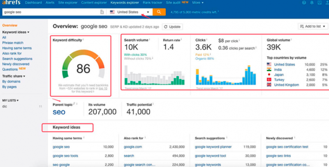329x167 pixels.
Task: Open the Alerts menu item
Action: click(50, 3)
